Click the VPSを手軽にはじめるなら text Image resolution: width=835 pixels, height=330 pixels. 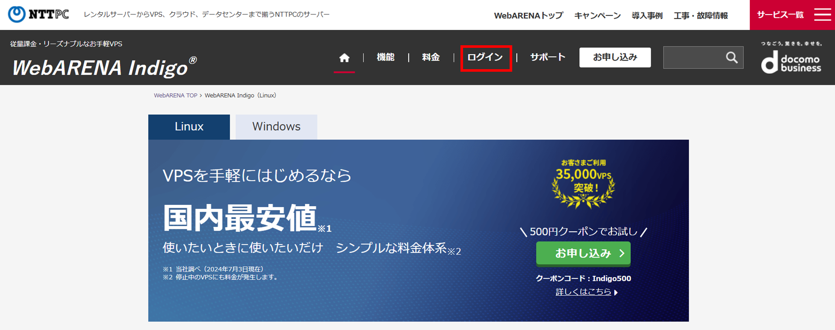click(257, 175)
